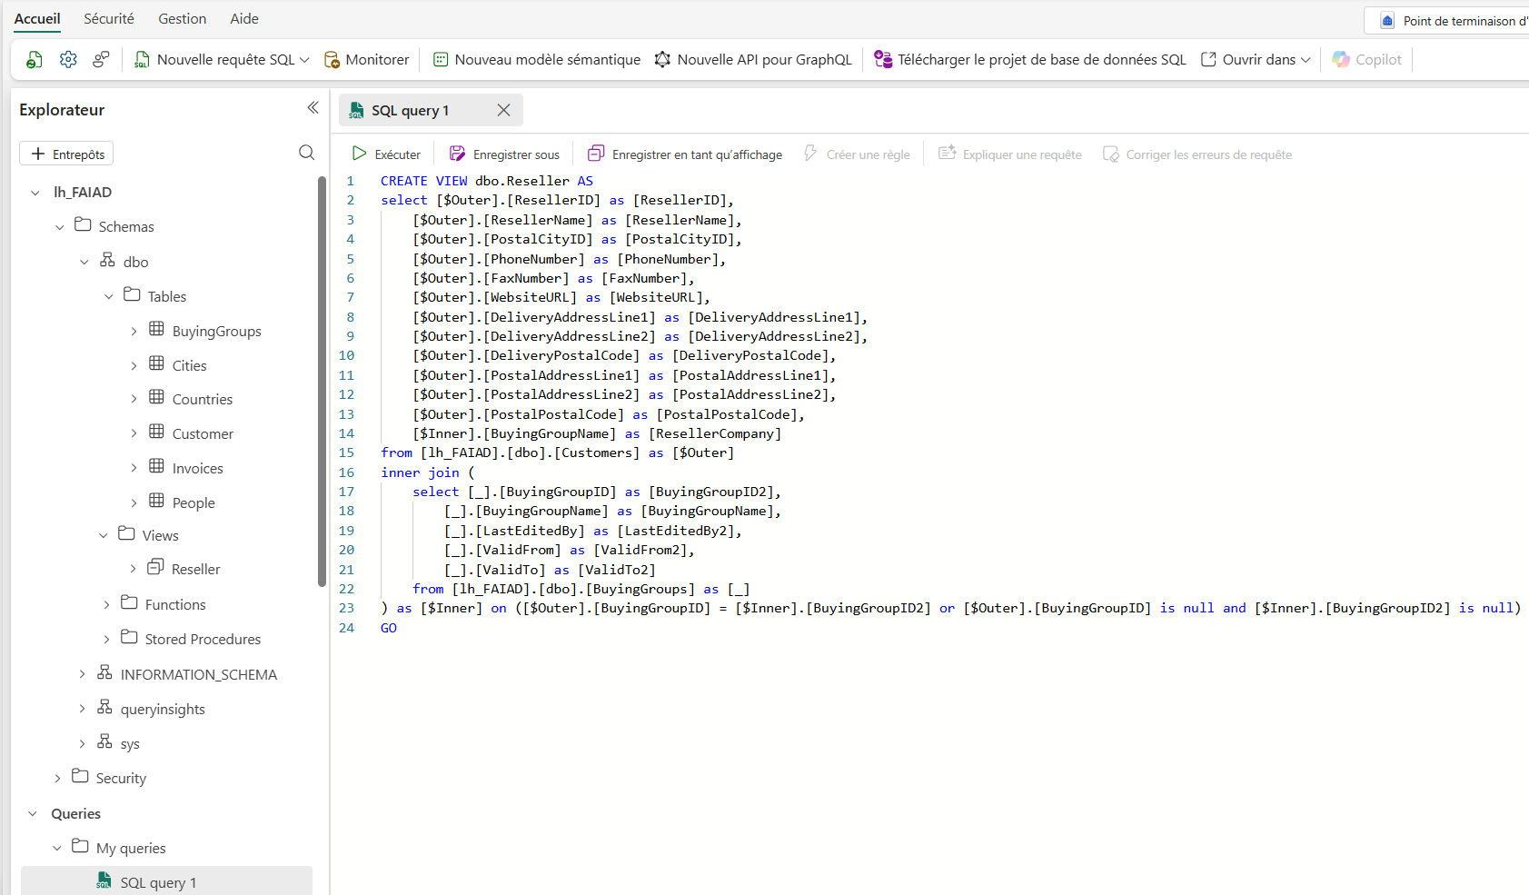Open the Aide ribbon tab
This screenshot has width=1529, height=895.
(x=244, y=19)
